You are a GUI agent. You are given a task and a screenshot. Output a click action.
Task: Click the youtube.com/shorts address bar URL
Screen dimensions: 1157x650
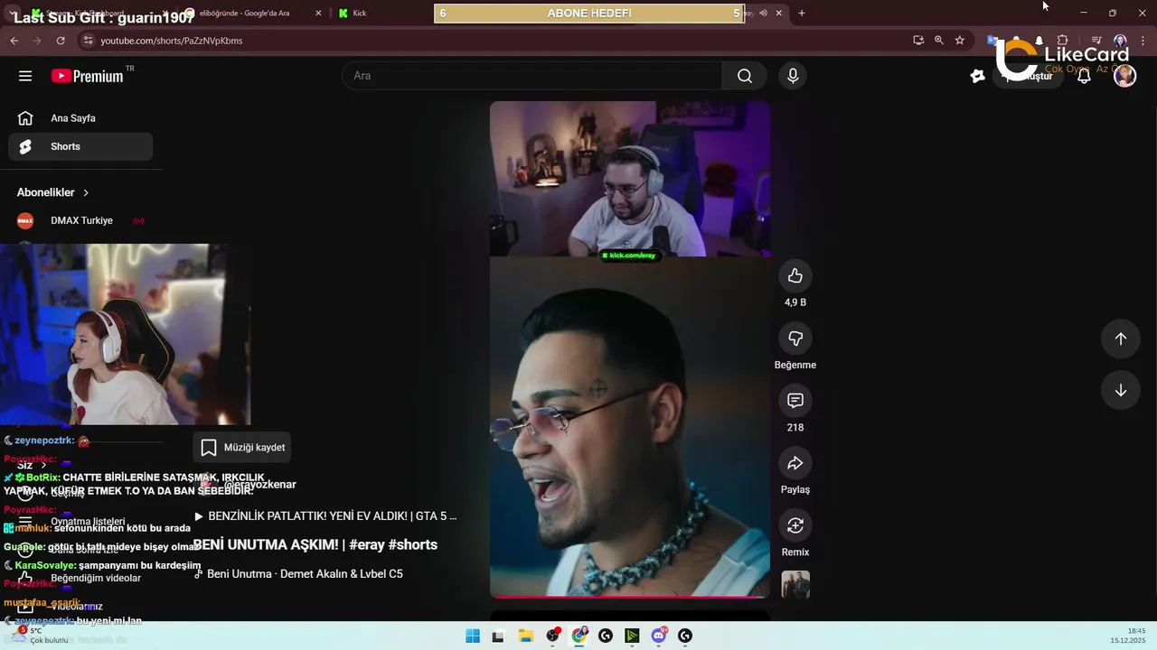click(x=172, y=41)
